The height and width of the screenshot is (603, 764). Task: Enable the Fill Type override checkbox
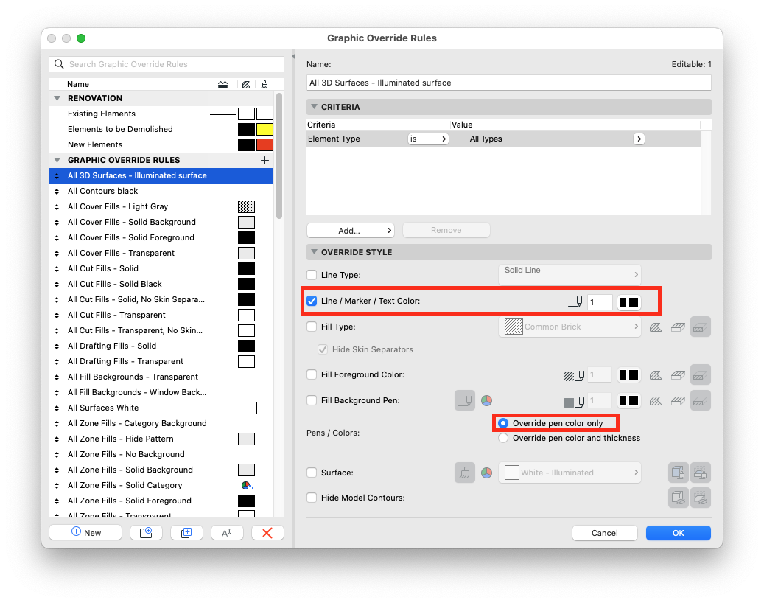click(x=312, y=327)
